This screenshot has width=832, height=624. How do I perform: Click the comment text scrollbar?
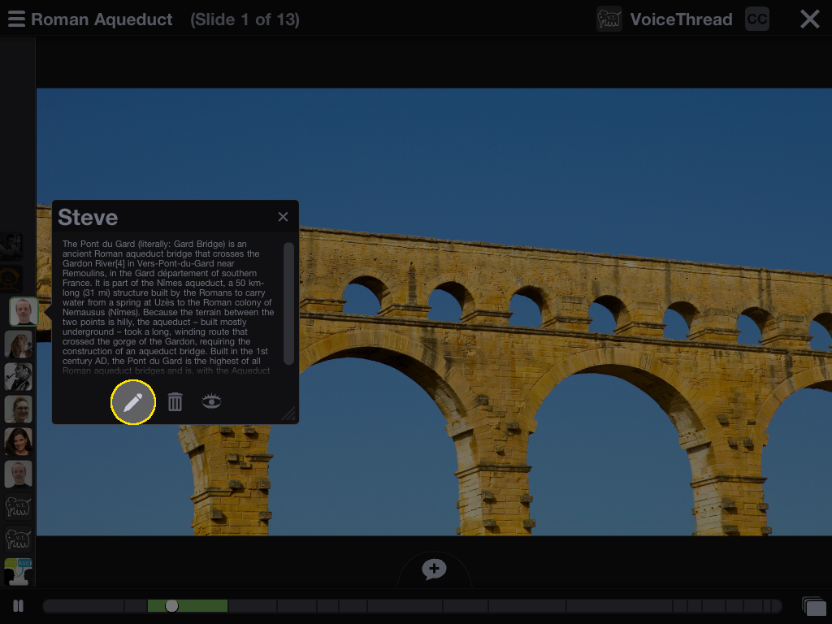(x=288, y=304)
